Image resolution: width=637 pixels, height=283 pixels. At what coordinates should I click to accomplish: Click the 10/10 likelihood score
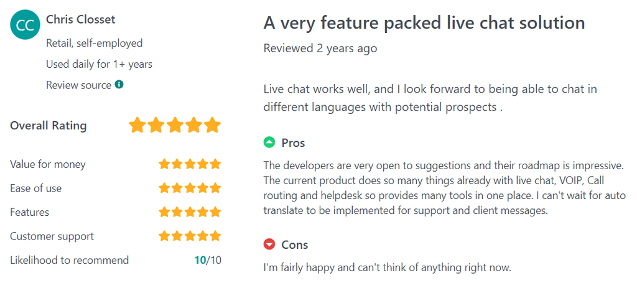(x=208, y=260)
